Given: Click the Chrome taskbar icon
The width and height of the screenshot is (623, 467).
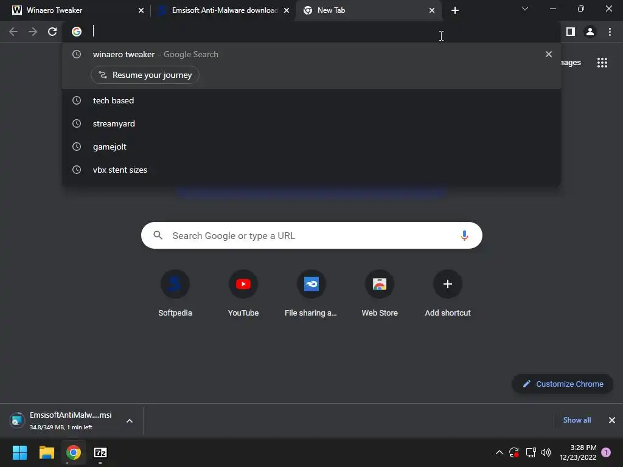Looking at the screenshot, I should [x=74, y=452].
